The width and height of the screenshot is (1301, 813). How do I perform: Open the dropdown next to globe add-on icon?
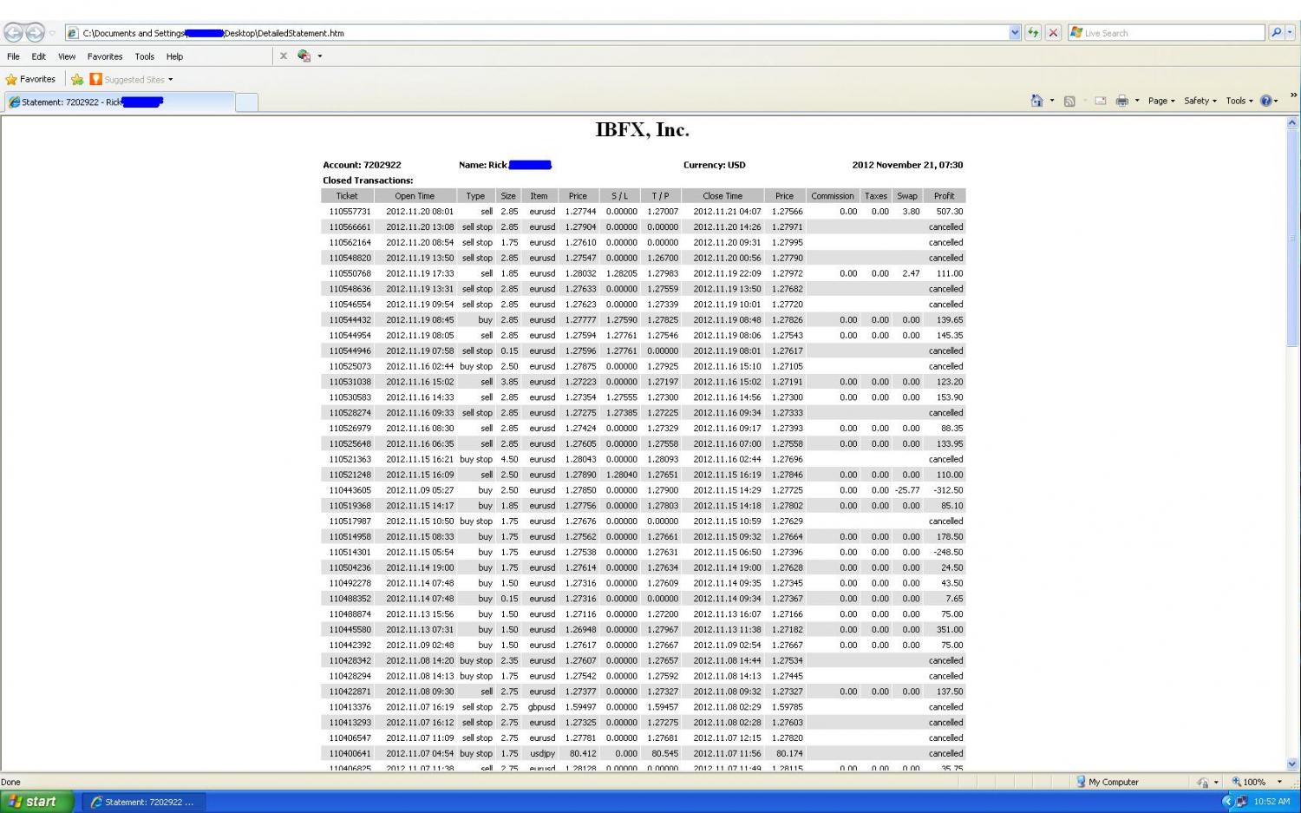tap(320, 56)
